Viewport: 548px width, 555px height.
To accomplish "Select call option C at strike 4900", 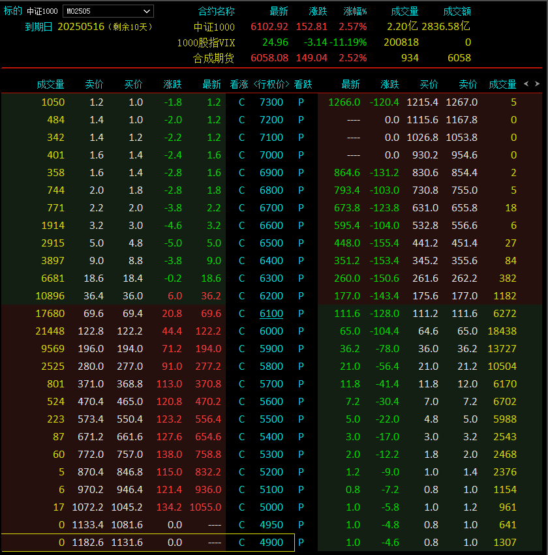I will tap(241, 543).
